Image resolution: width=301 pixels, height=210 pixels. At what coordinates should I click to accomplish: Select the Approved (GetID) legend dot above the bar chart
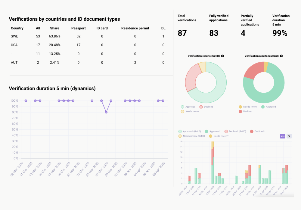point(180,131)
